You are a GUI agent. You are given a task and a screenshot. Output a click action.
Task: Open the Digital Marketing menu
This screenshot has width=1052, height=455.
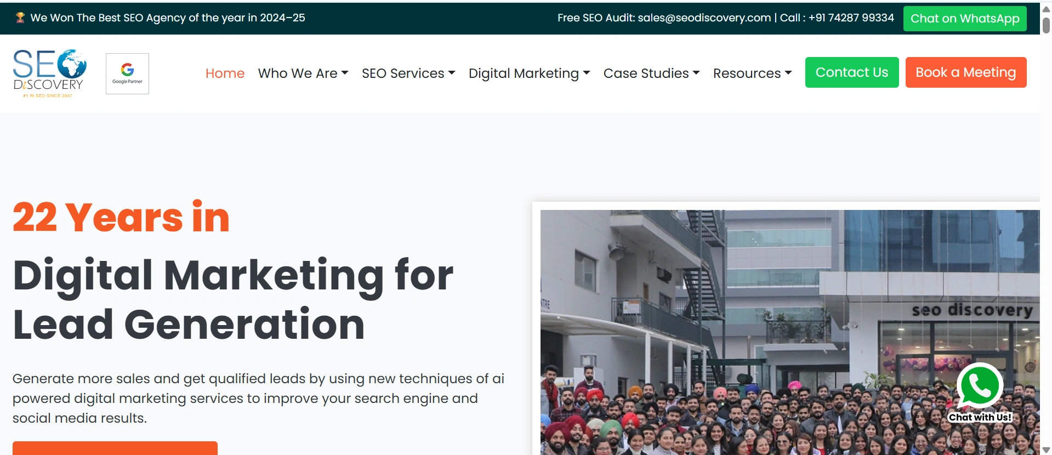[x=529, y=73]
